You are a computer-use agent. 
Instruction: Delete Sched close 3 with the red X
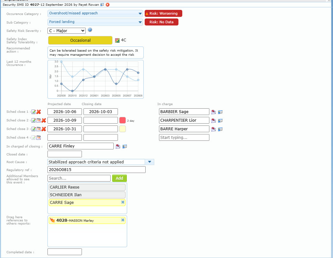point(44,129)
